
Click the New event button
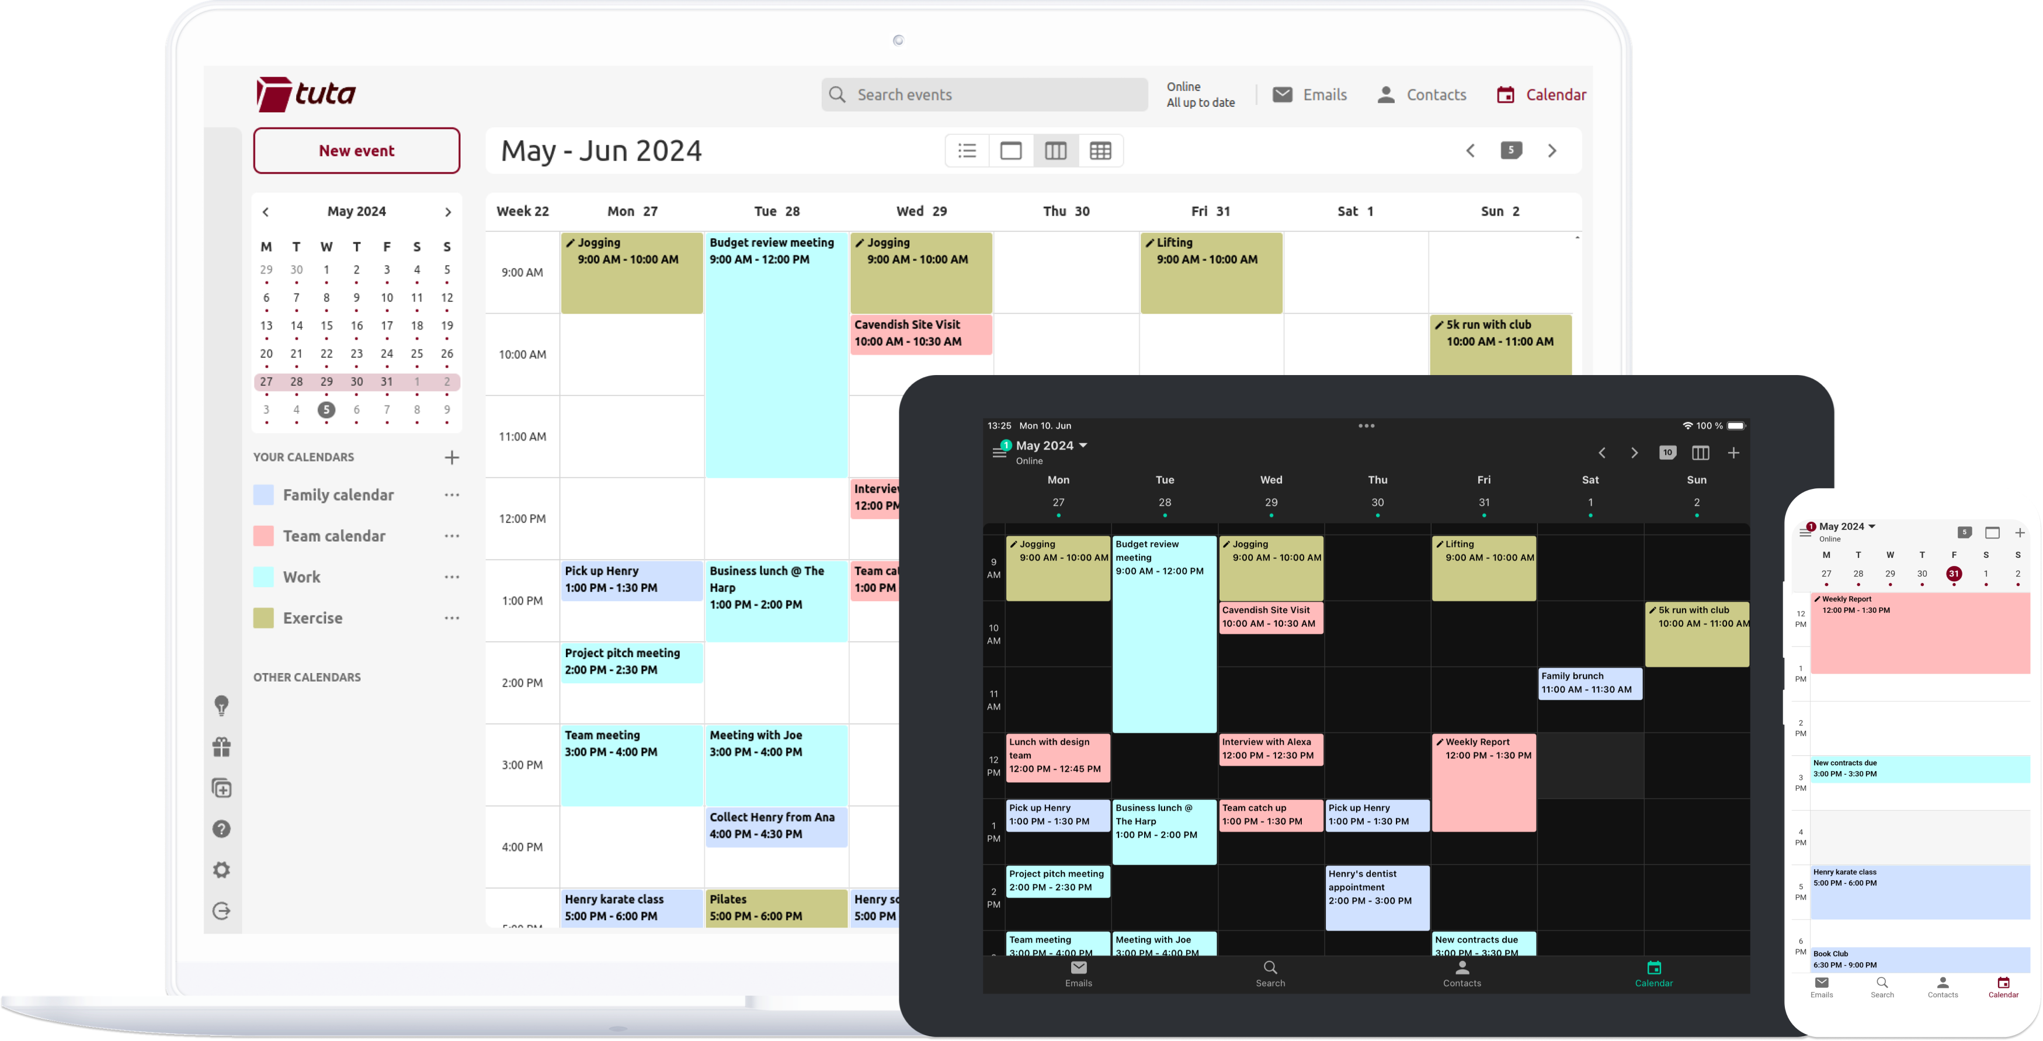[356, 150]
